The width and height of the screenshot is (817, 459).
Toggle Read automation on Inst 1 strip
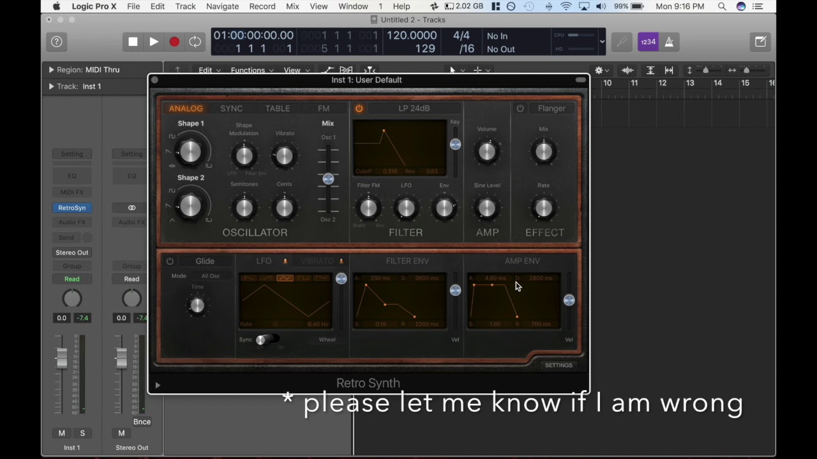71,279
